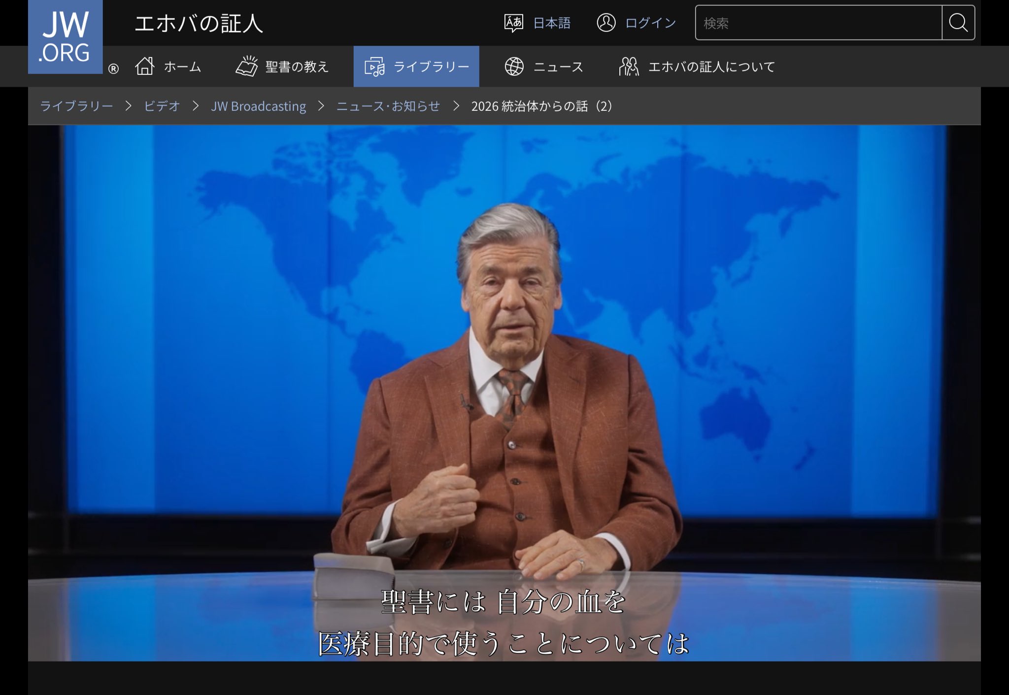Screen dimensions: 1009x695
Task: Go to the ビデオ breadcrumb link
Action: coord(162,106)
